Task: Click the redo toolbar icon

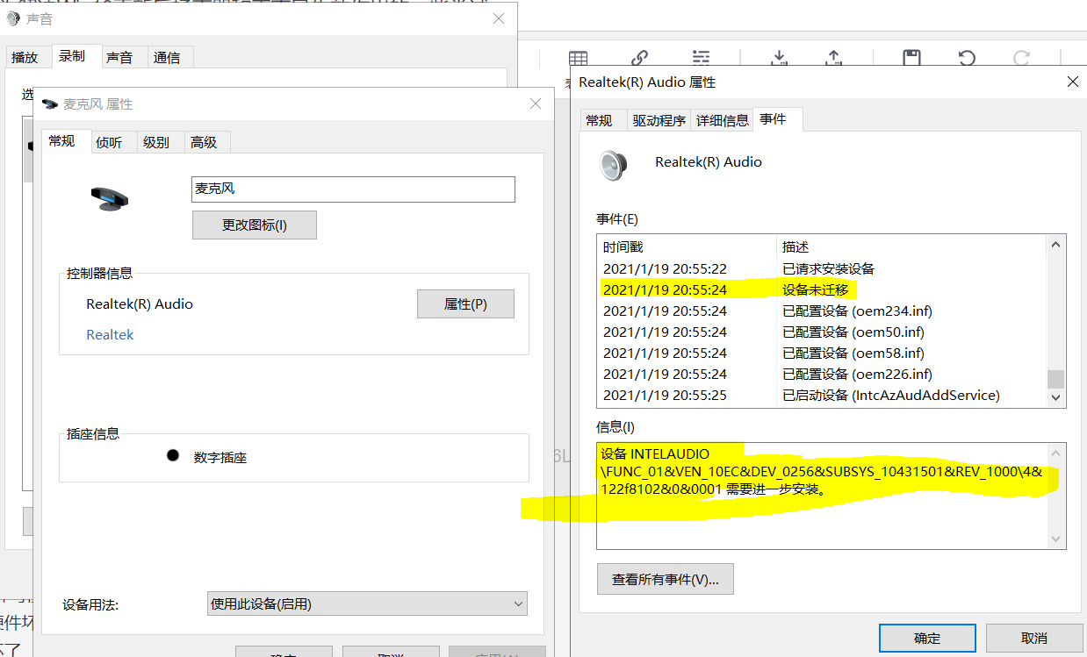Action: click(x=1021, y=58)
